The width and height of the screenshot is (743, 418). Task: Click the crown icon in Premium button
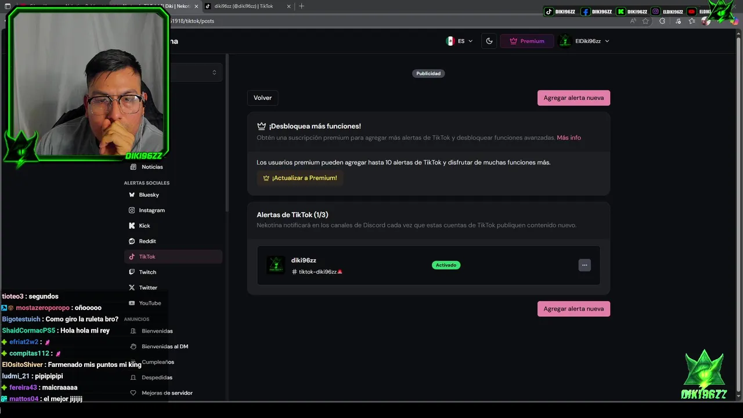pyautogui.click(x=513, y=41)
